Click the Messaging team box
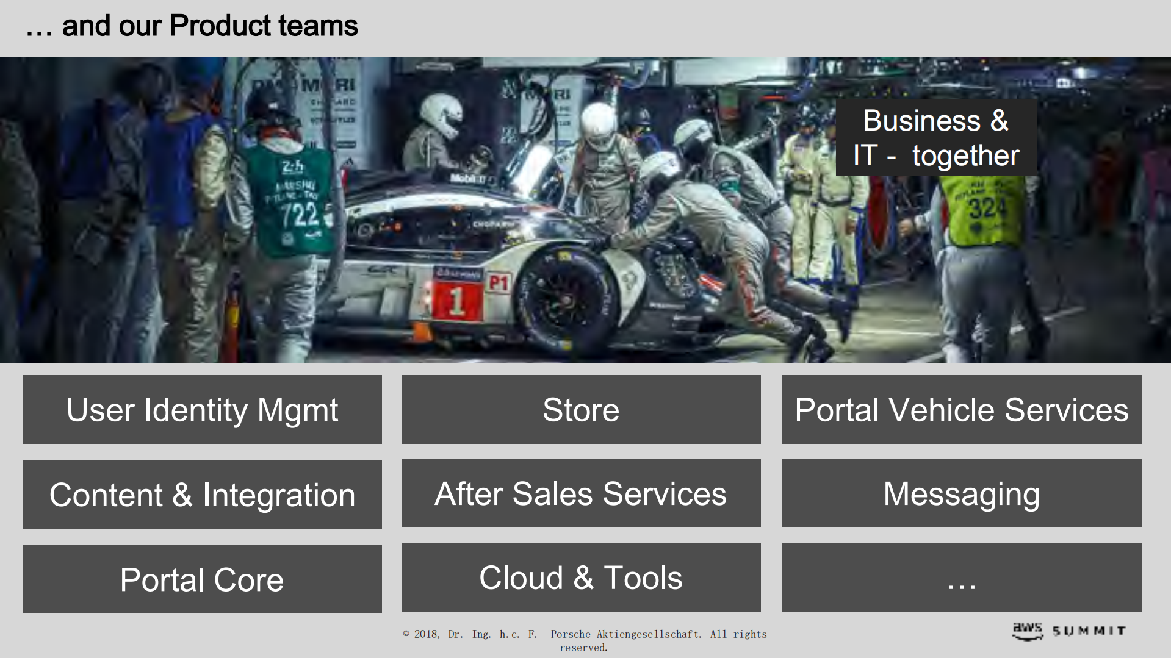 pos(961,493)
